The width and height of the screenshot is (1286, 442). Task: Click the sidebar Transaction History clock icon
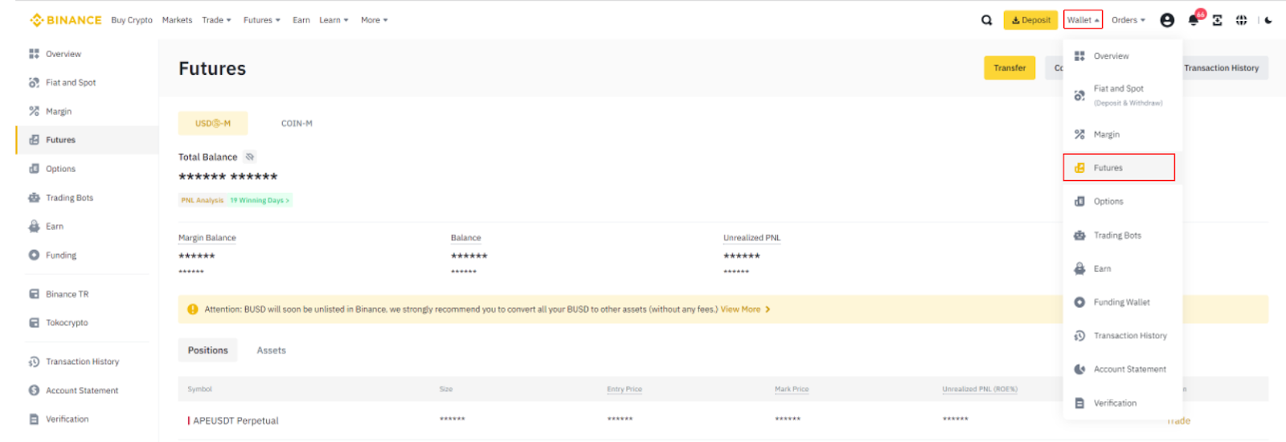point(34,362)
